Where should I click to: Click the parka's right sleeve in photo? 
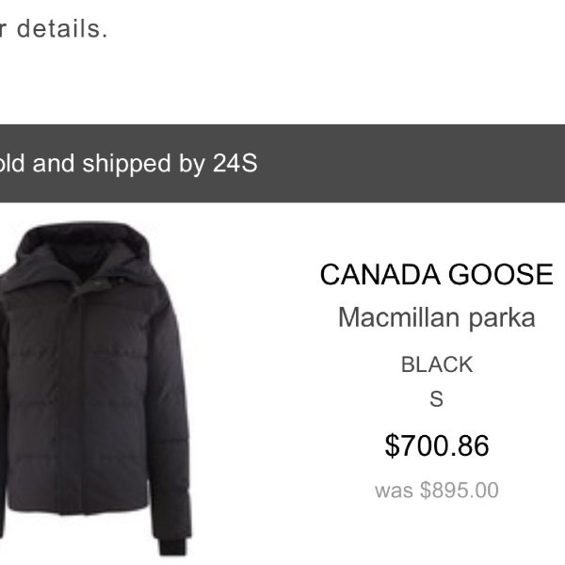tap(169, 414)
